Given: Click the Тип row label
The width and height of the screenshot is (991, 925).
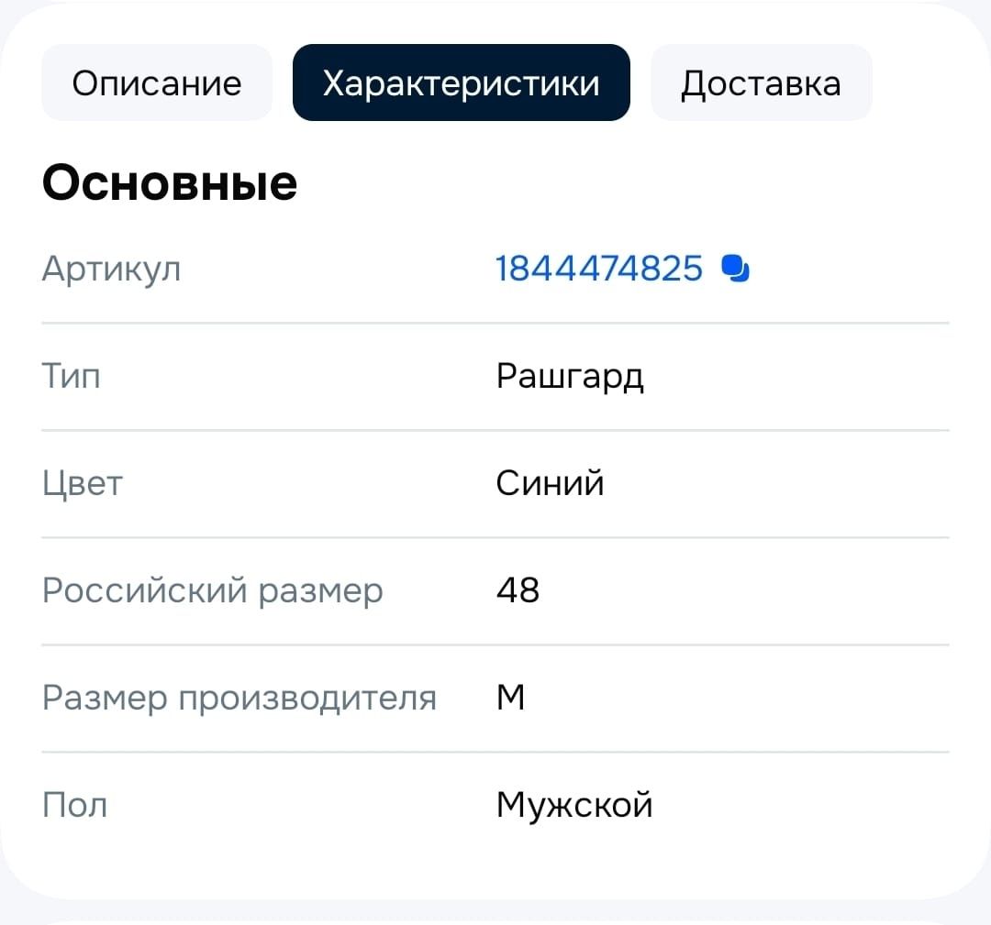Looking at the screenshot, I should (71, 376).
